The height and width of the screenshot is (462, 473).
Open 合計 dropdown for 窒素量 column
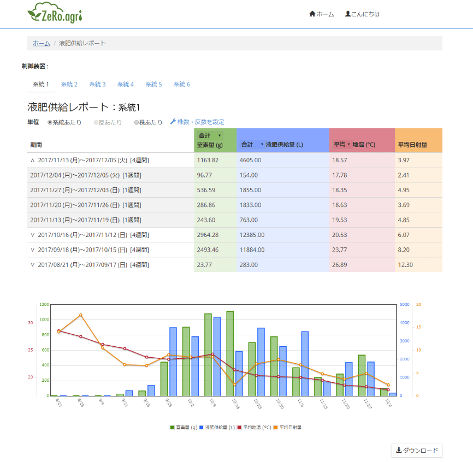pyautogui.click(x=210, y=135)
